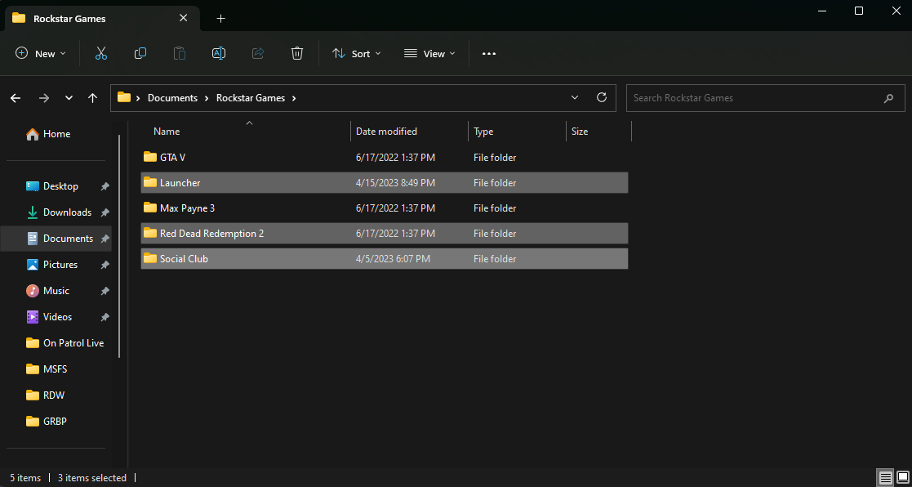Click the Cut scissors icon

pyautogui.click(x=101, y=54)
